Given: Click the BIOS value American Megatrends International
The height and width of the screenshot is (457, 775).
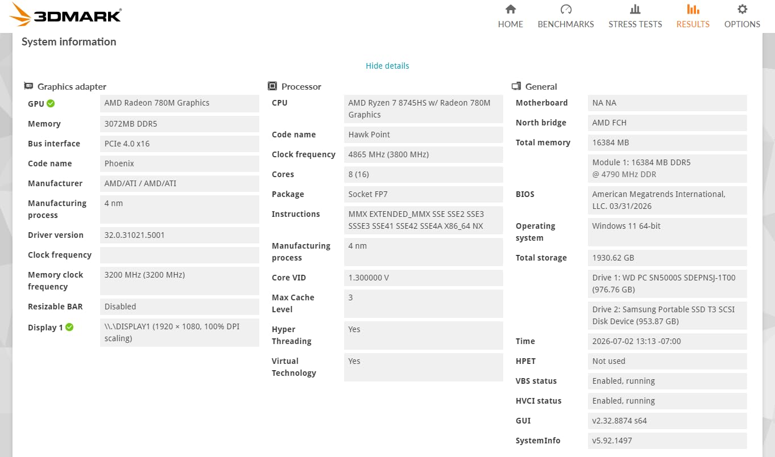Looking at the screenshot, I should [668, 200].
